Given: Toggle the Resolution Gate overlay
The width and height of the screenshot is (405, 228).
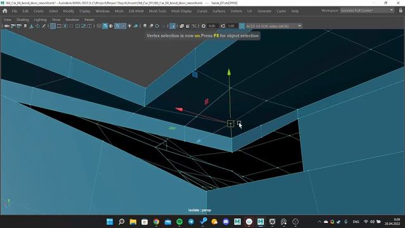Looking at the screenshot, I should (x=65, y=26).
